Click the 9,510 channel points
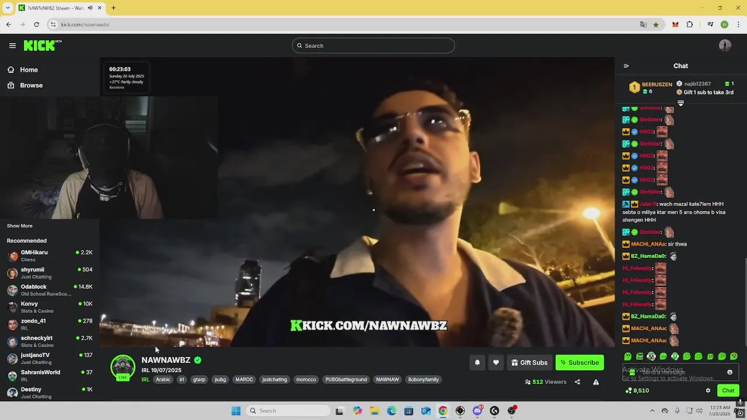 tap(637, 391)
